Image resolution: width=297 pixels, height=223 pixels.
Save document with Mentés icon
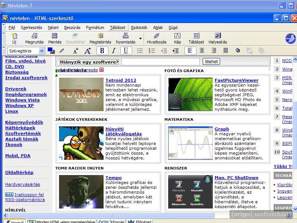coord(55,39)
